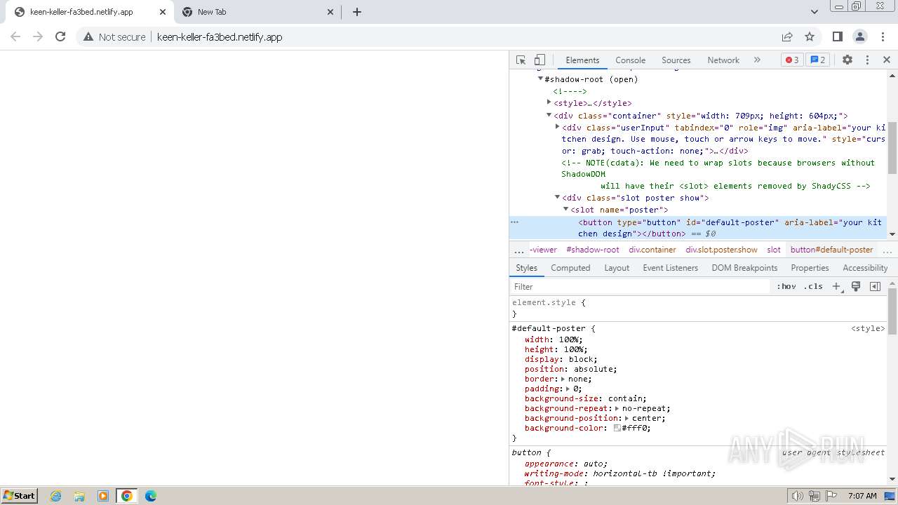
Task: Collapse the div.container node
Action: pyautogui.click(x=549, y=115)
